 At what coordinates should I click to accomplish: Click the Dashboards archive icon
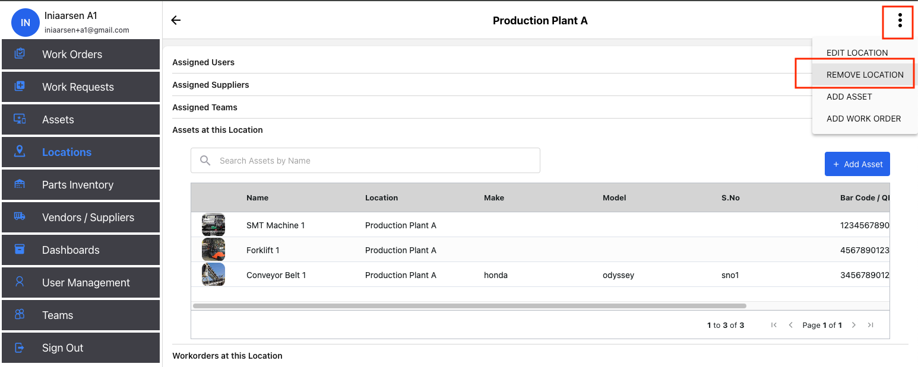point(20,250)
